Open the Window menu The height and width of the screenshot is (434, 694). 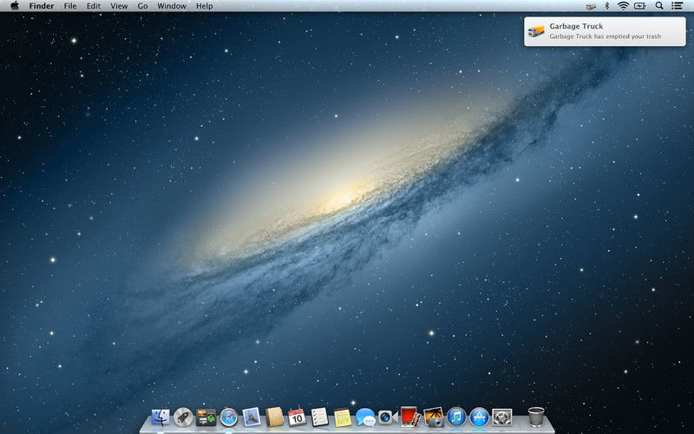pos(172,6)
